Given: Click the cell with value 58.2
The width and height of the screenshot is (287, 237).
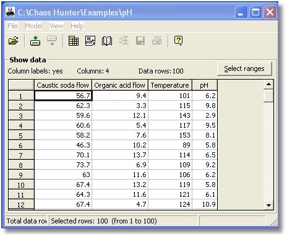Looking at the screenshot, I should tap(63, 135).
